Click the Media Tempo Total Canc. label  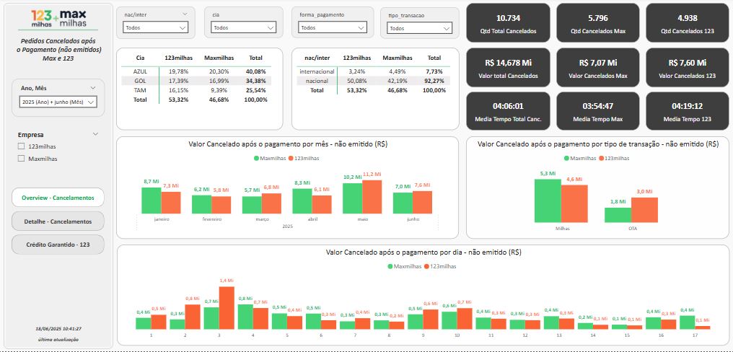(x=508, y=119)
